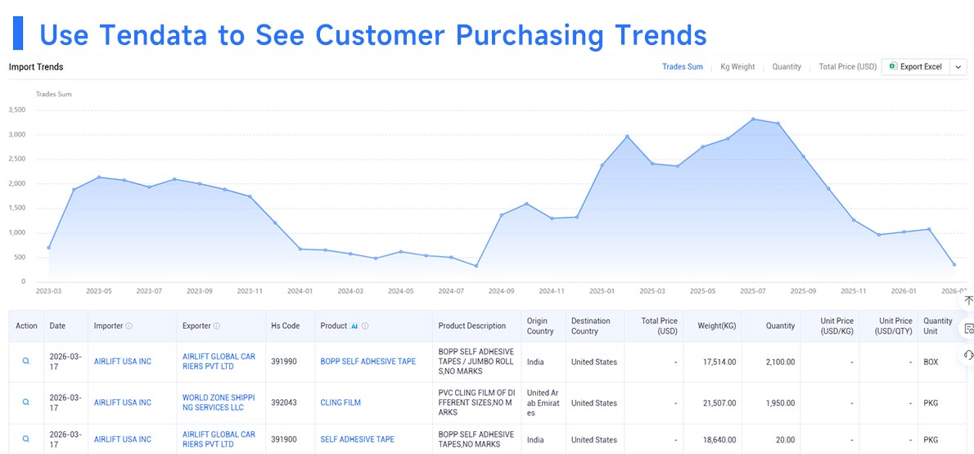Click the BOX quantity unit cell

(931, 362)
